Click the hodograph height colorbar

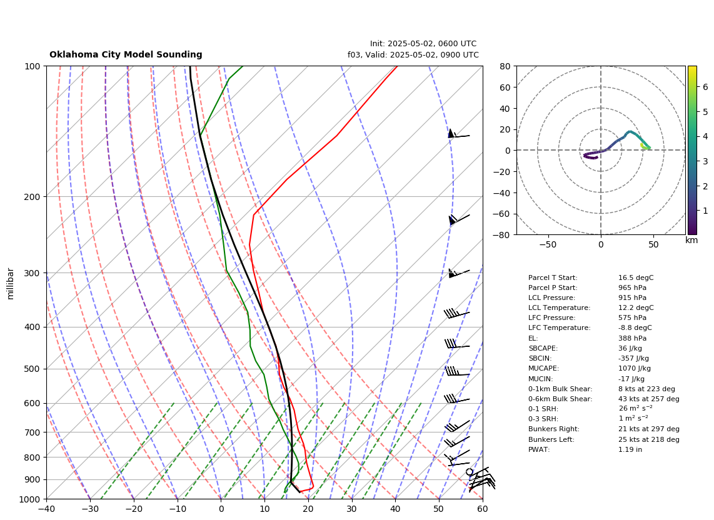[x=691, y=150]
